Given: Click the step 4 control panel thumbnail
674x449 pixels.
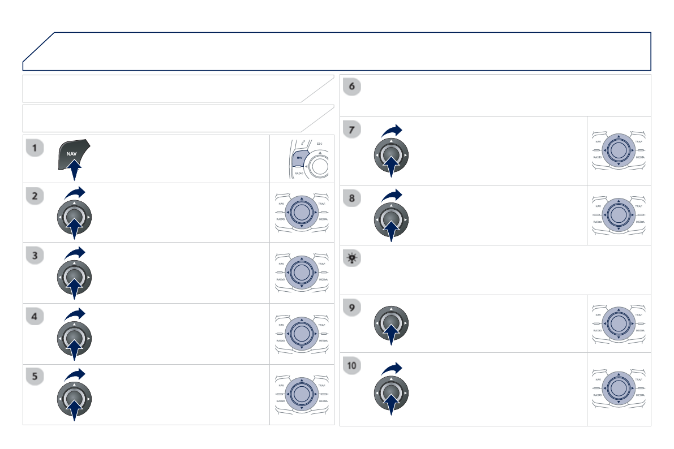Looking at the screenshot, I should 302,334.
